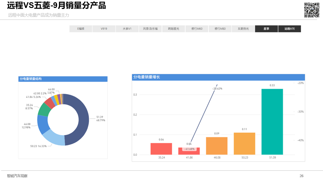This screenshot has height=180, width=323.
Task: Click the 35.24 x-axis category label
Action: click(162, 158)
